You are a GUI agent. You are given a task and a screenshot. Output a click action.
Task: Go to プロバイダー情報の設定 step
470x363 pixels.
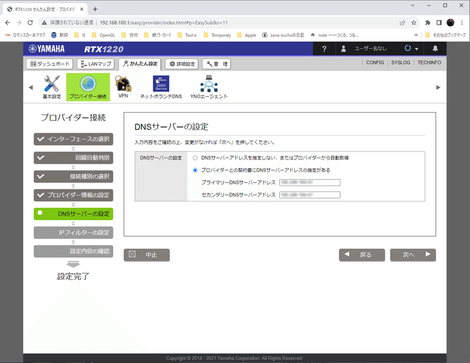[x=73, y=195]
